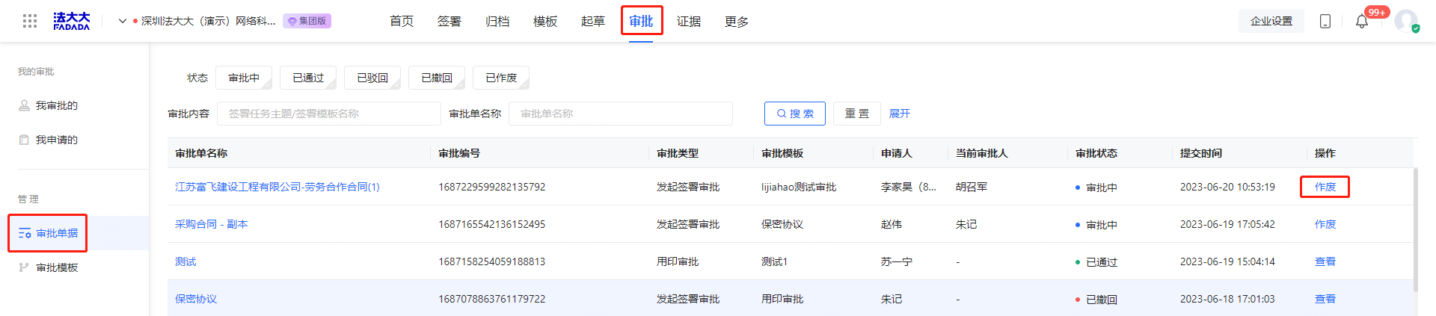Expand more filters with 展开
The height and width of the screenshot is (316, 1436).
(900, 114)
